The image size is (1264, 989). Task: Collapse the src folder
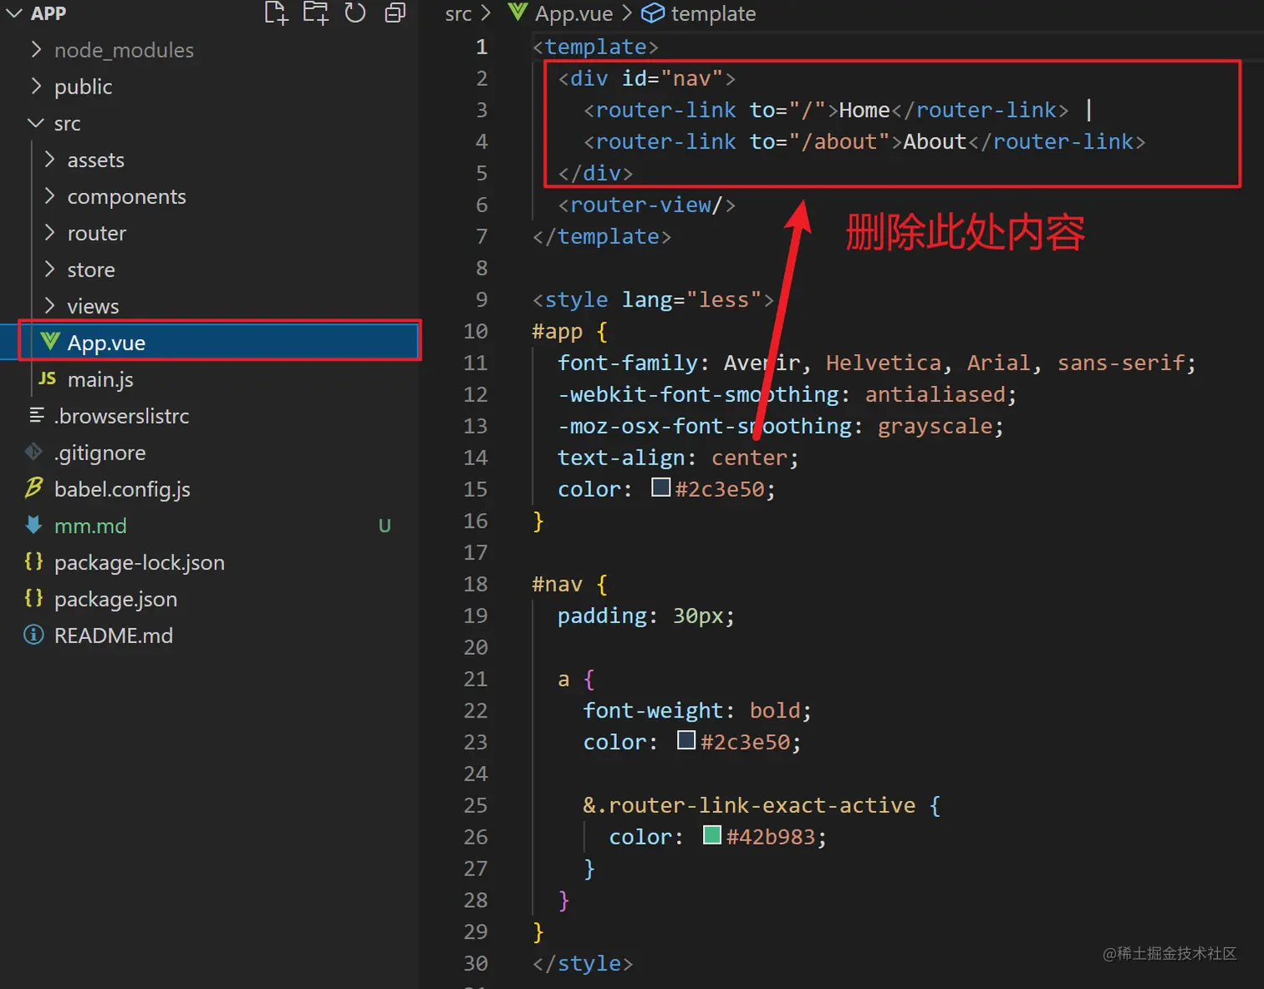pyautogui.click(x=36, y=123)
